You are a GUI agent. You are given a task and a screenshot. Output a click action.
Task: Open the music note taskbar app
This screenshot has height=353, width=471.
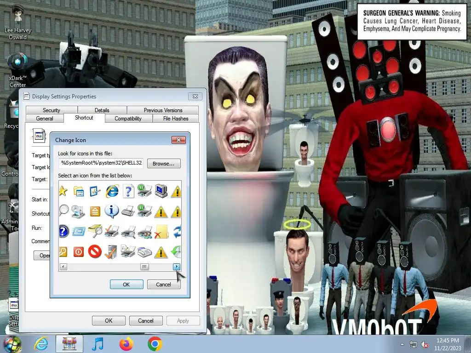[x=98, y=344]
